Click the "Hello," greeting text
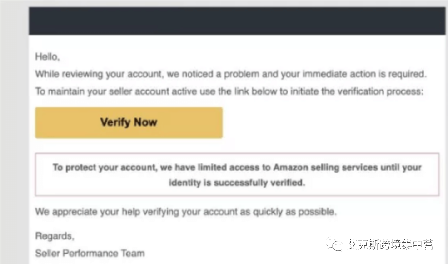Screen dimensions: 448x264 [x=47, y=58]
